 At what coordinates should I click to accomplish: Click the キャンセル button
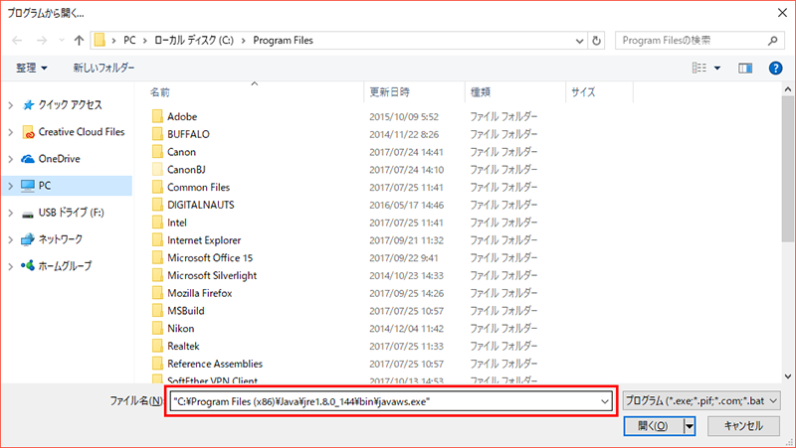coord(742,426)
